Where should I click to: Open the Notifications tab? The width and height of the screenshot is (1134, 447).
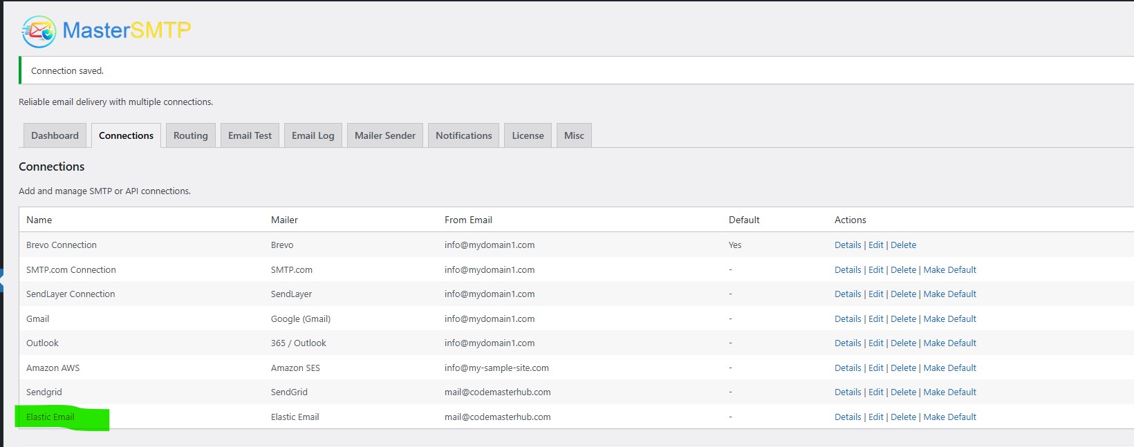(x=463, y=135)
